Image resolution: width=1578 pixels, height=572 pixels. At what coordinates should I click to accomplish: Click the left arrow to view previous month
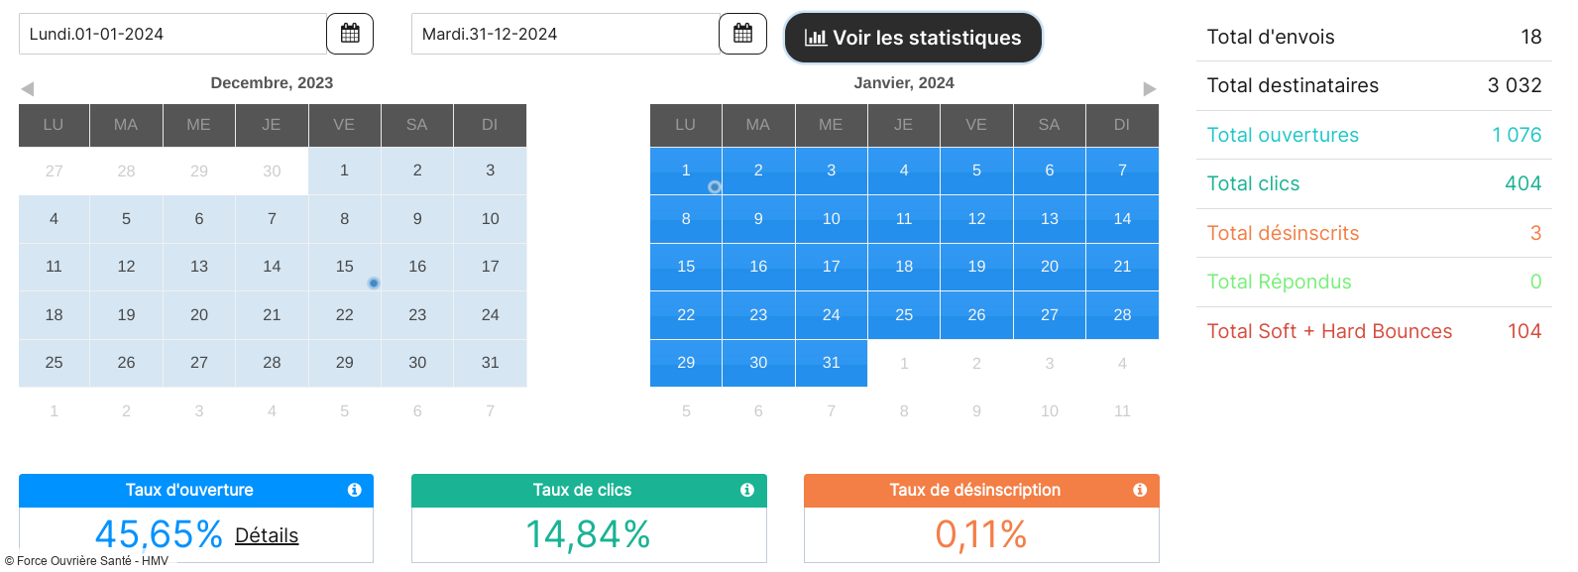click(x=26, y=88)
